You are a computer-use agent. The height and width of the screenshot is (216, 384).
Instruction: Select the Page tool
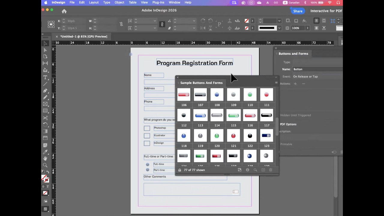coord(45,56)
